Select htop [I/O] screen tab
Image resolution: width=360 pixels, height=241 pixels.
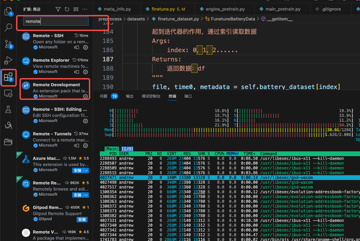click(128, 149)
